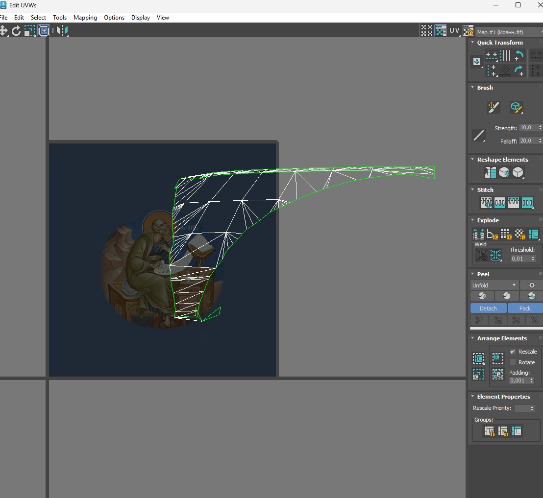Click the Padding field showing 0,001
Viewport: 543px width, 498px height.
pos(519,380)
